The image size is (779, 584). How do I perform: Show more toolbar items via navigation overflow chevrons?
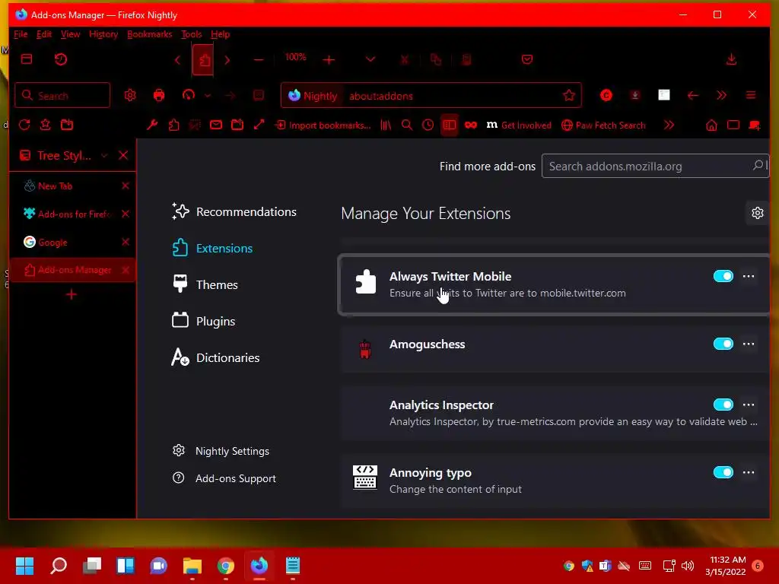click(721, 95)
